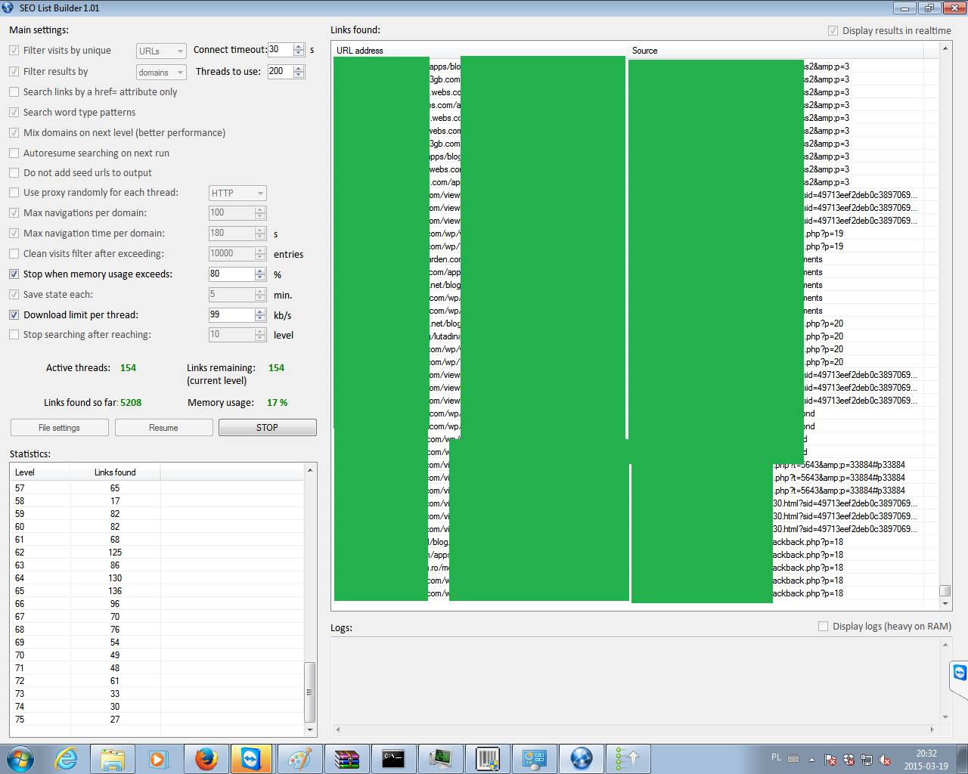Select the level 64 row in Statistics

[157, 578]
